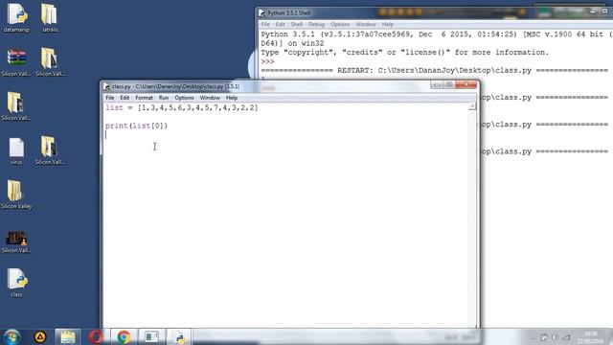The image size is (613, 345).
Task: Minimize the Python Shell window
Action: (593, 11)
